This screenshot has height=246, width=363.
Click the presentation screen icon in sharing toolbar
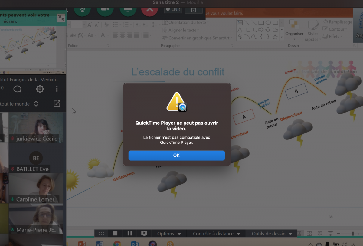coord(144,233)
